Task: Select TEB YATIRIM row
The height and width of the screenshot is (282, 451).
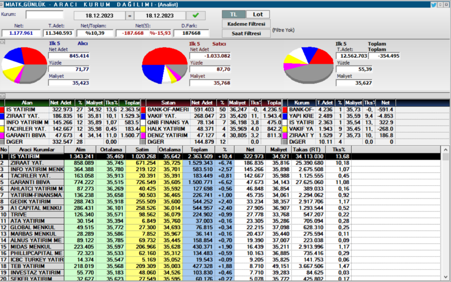Action: coord(220,266)
